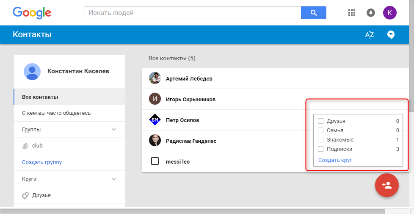Open the notifications bell
The image size is (414, 214).
pyautogui.click(x=371, y=13)
